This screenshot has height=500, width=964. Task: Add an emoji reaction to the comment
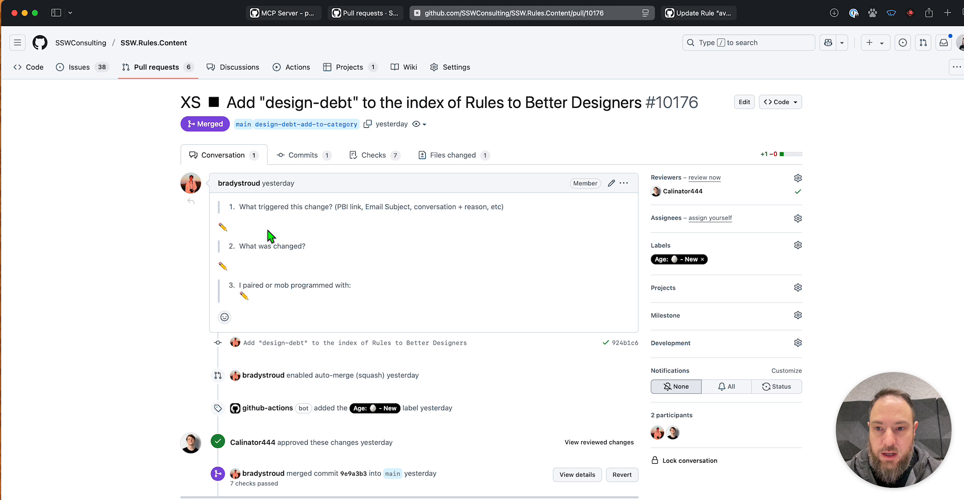[x=224, y=317]
